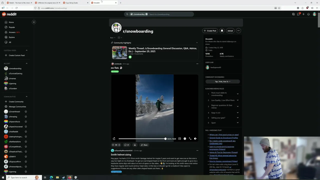Screen dimensions: 320x180
Task: Reload the page with browser refresh button
Action: 16,8
